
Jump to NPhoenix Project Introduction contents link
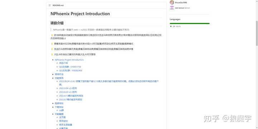[69, 60]
